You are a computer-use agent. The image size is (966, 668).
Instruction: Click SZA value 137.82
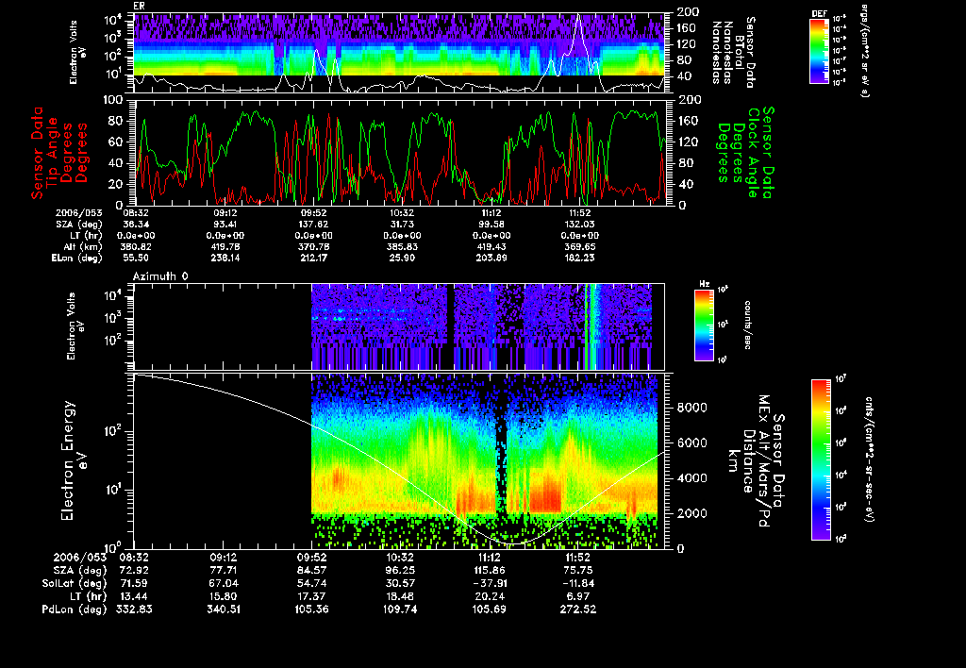tap(313, 225)
